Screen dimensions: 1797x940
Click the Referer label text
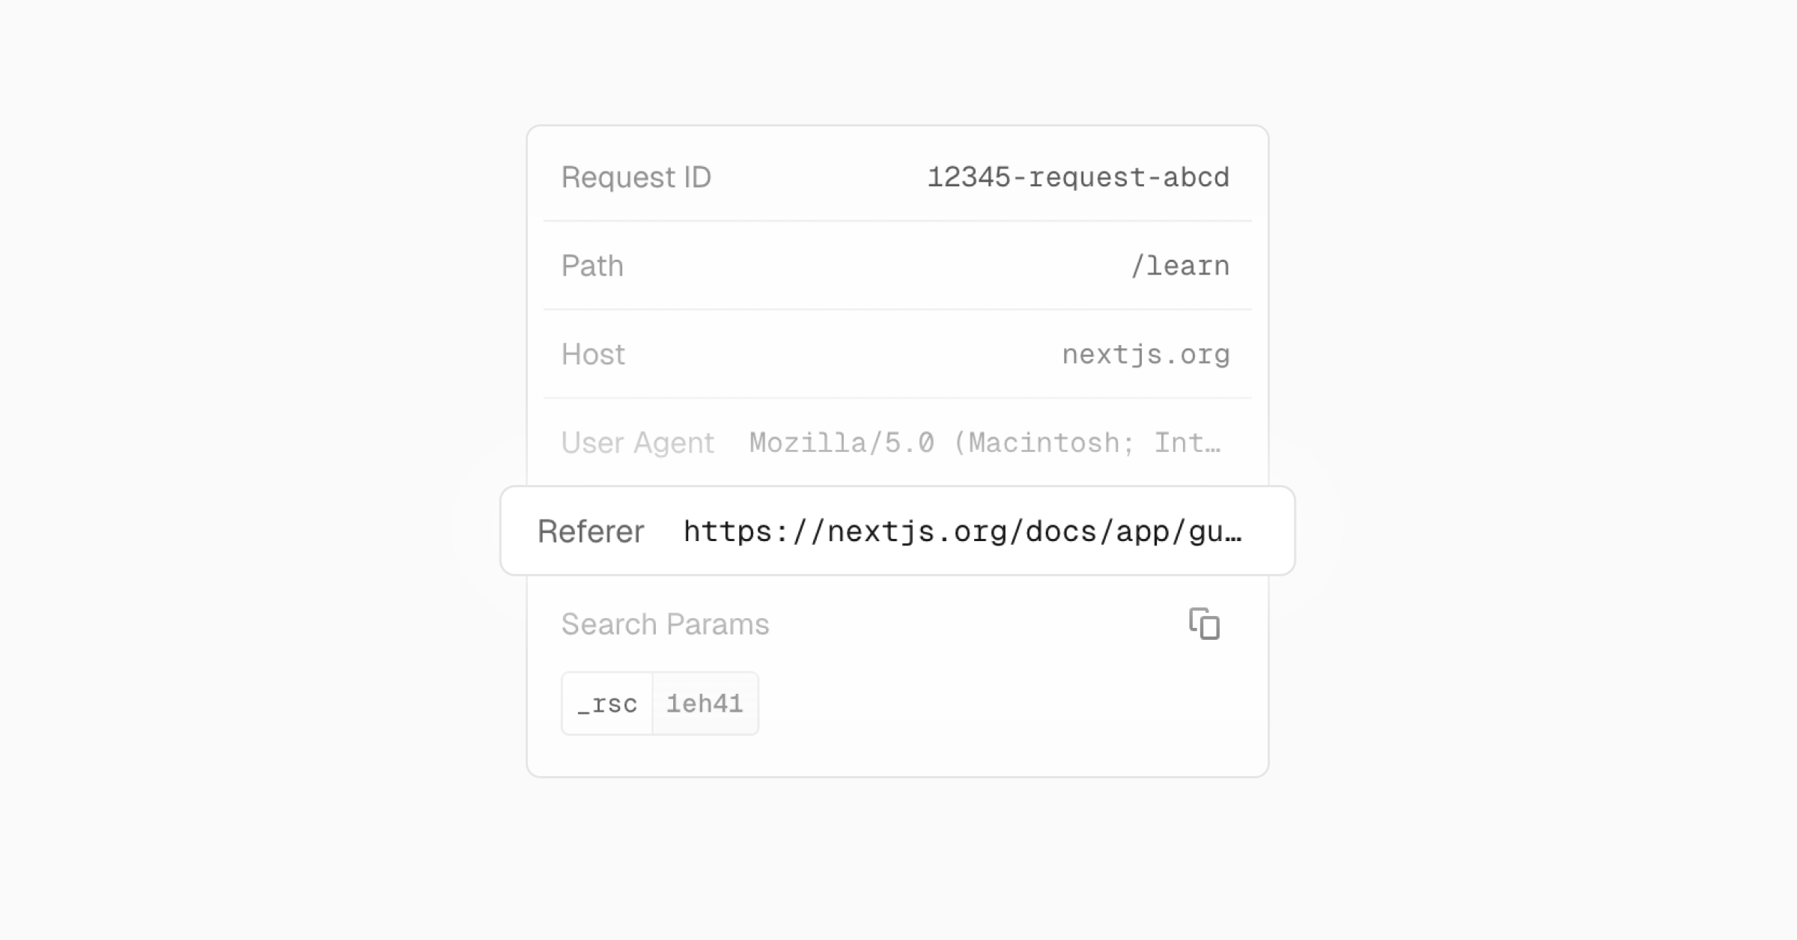[590, 531]
